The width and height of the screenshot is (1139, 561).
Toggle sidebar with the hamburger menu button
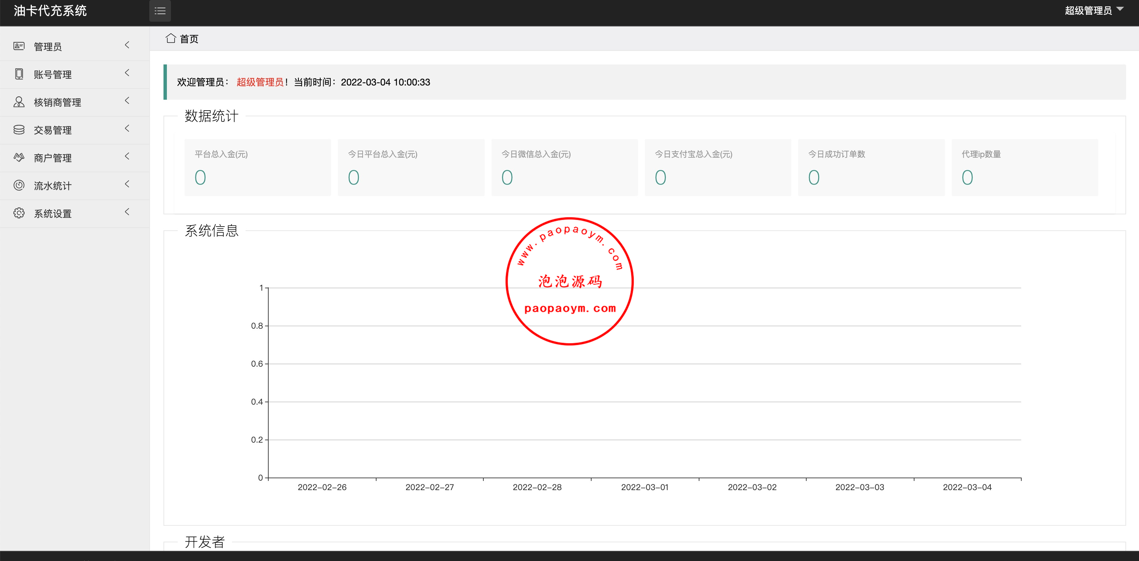[160, 11]
